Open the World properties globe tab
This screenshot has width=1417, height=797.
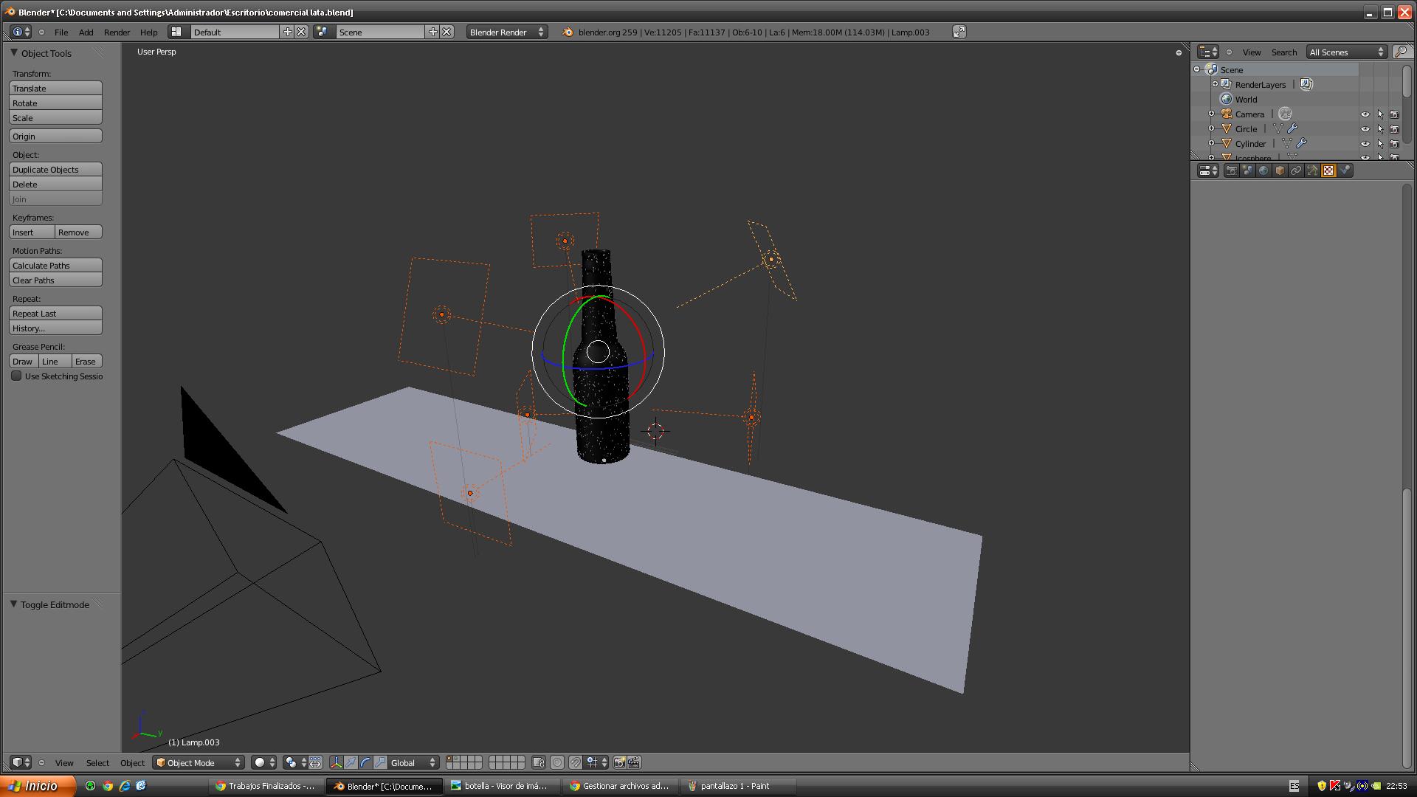(x=1263, y=170)
